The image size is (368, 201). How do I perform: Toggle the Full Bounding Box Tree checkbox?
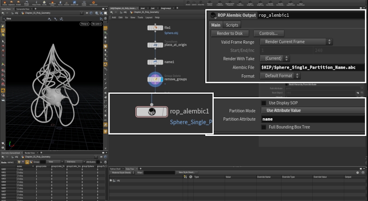tap(264, 127)
